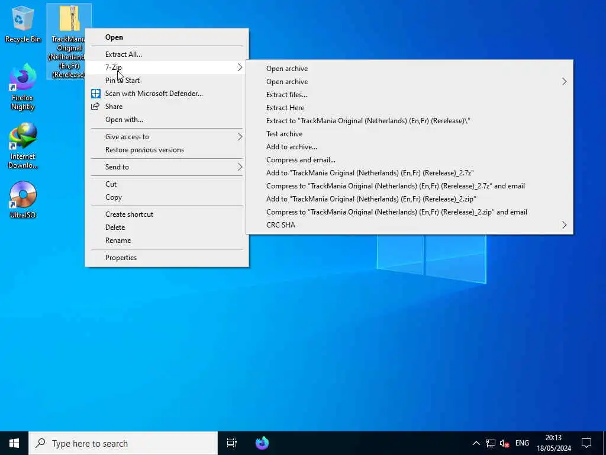Open the ENG language indicator
Viewport: 606px width, 455px height.
522,443
